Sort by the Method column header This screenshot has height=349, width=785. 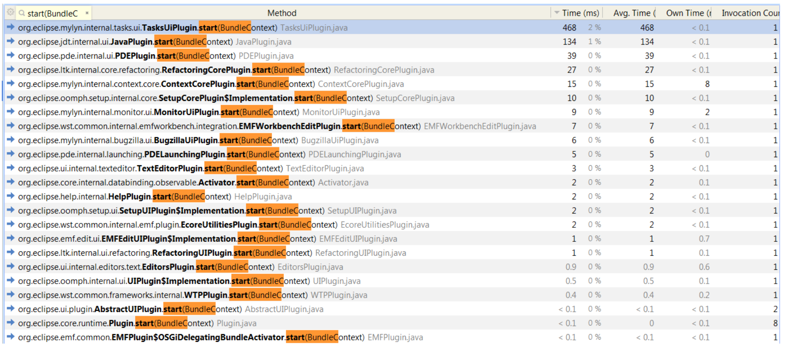(x=281, y=13)
